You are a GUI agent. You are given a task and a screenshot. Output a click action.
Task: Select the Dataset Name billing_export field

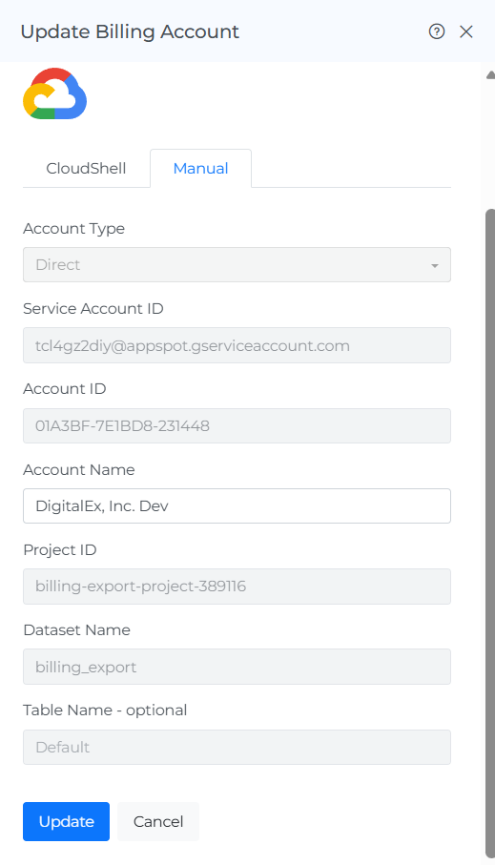point(237,667)
